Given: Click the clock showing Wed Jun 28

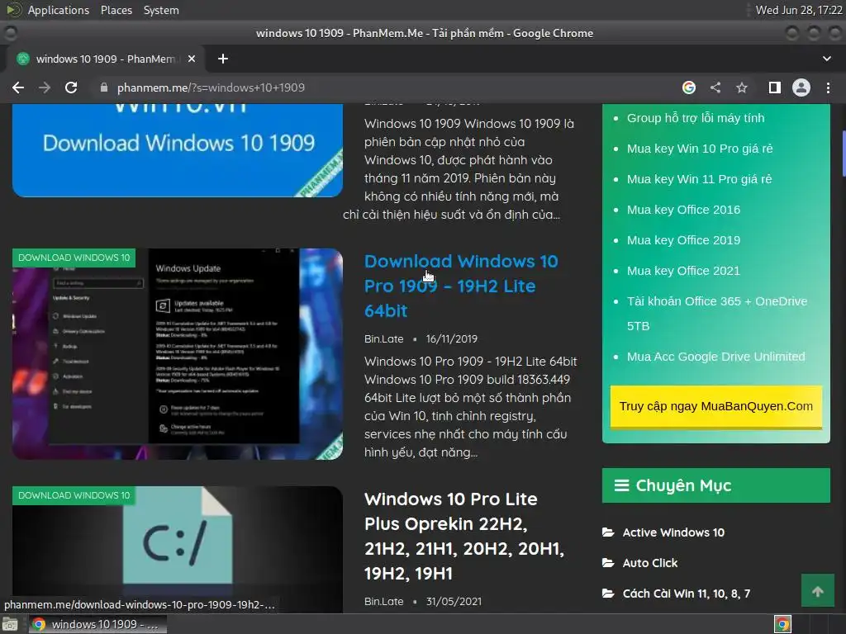Looking at the screenshot, I should pyautogui.click(x=798, y=10).
